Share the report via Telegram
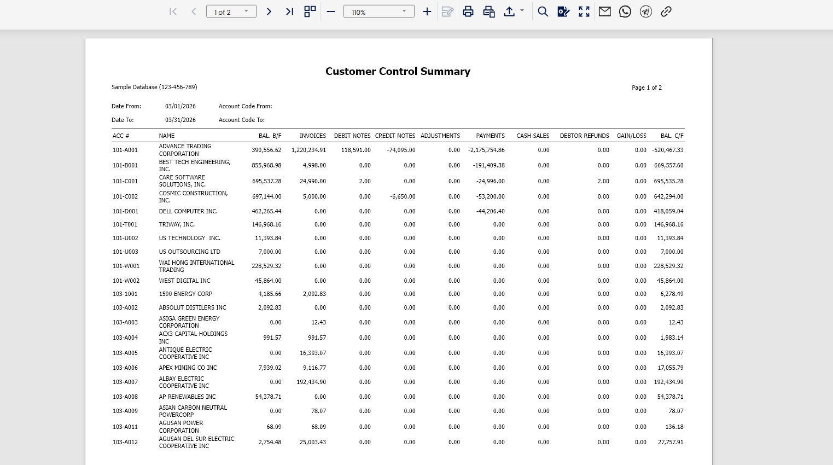The height and width of the screenshot is (465, 833). click(x=646, y=11)
